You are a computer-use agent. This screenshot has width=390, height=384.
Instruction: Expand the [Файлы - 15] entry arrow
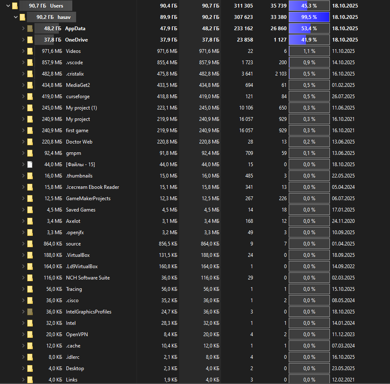click(x=23, y=165)
